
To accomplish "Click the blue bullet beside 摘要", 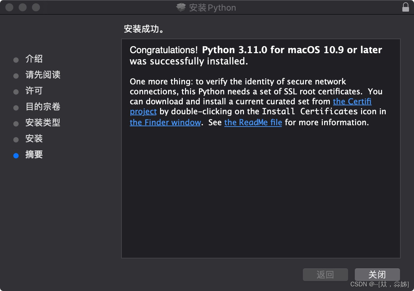I will click(x=16, y=155).
